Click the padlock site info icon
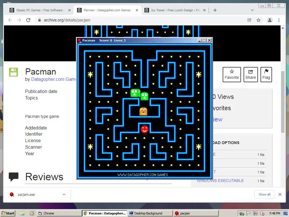 click(39, 20)
